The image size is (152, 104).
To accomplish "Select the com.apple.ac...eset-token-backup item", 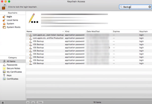I will pyautogui.click(x=89, y=35).
